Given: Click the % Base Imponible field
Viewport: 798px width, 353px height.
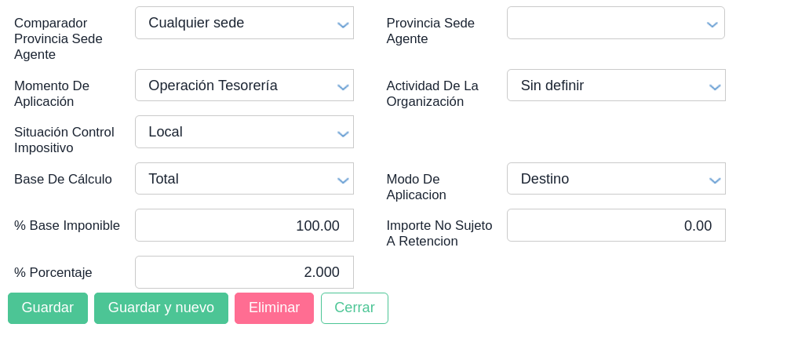Looking at the screenshot, I should coord(244,225).
